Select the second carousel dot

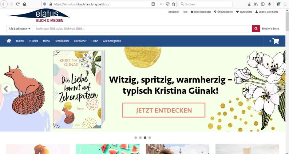[140, 138]
